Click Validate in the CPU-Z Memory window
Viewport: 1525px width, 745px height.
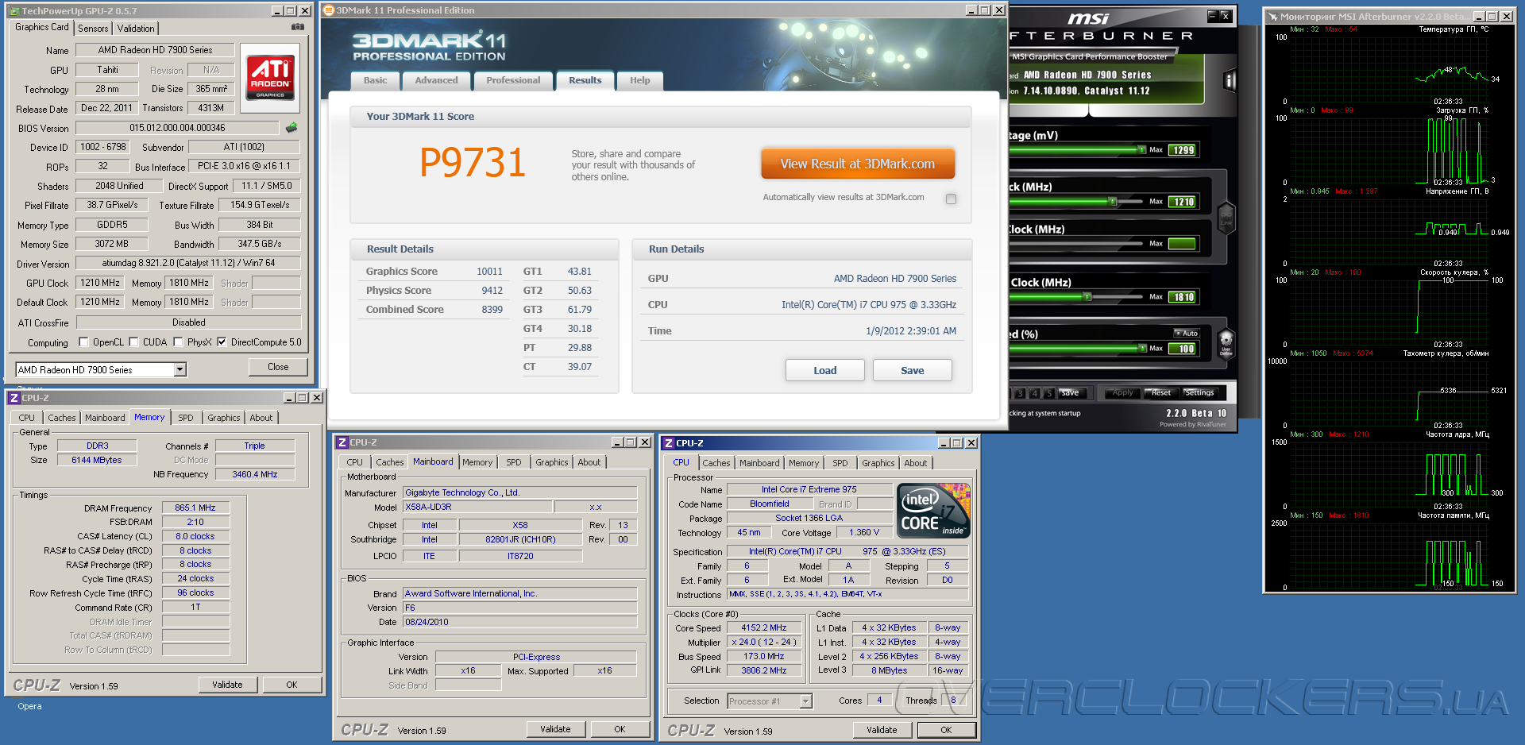pos(227,685)
